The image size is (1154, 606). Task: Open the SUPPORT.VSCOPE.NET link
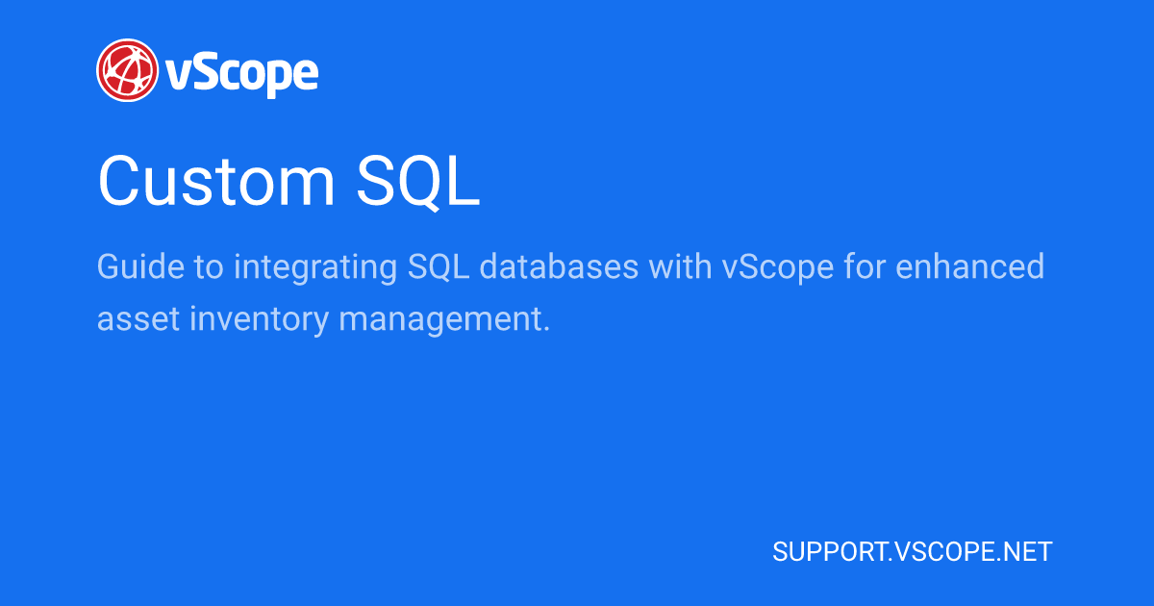913,552
